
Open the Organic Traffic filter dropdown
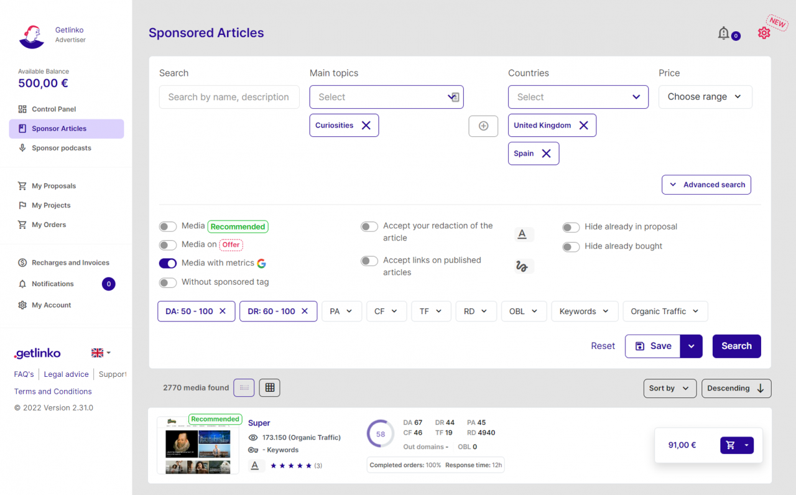point(665,312)
